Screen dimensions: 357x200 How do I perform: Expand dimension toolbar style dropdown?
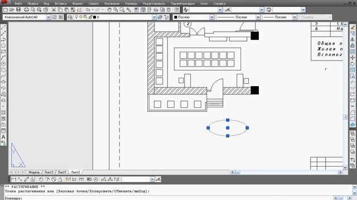tap(152, 179)
